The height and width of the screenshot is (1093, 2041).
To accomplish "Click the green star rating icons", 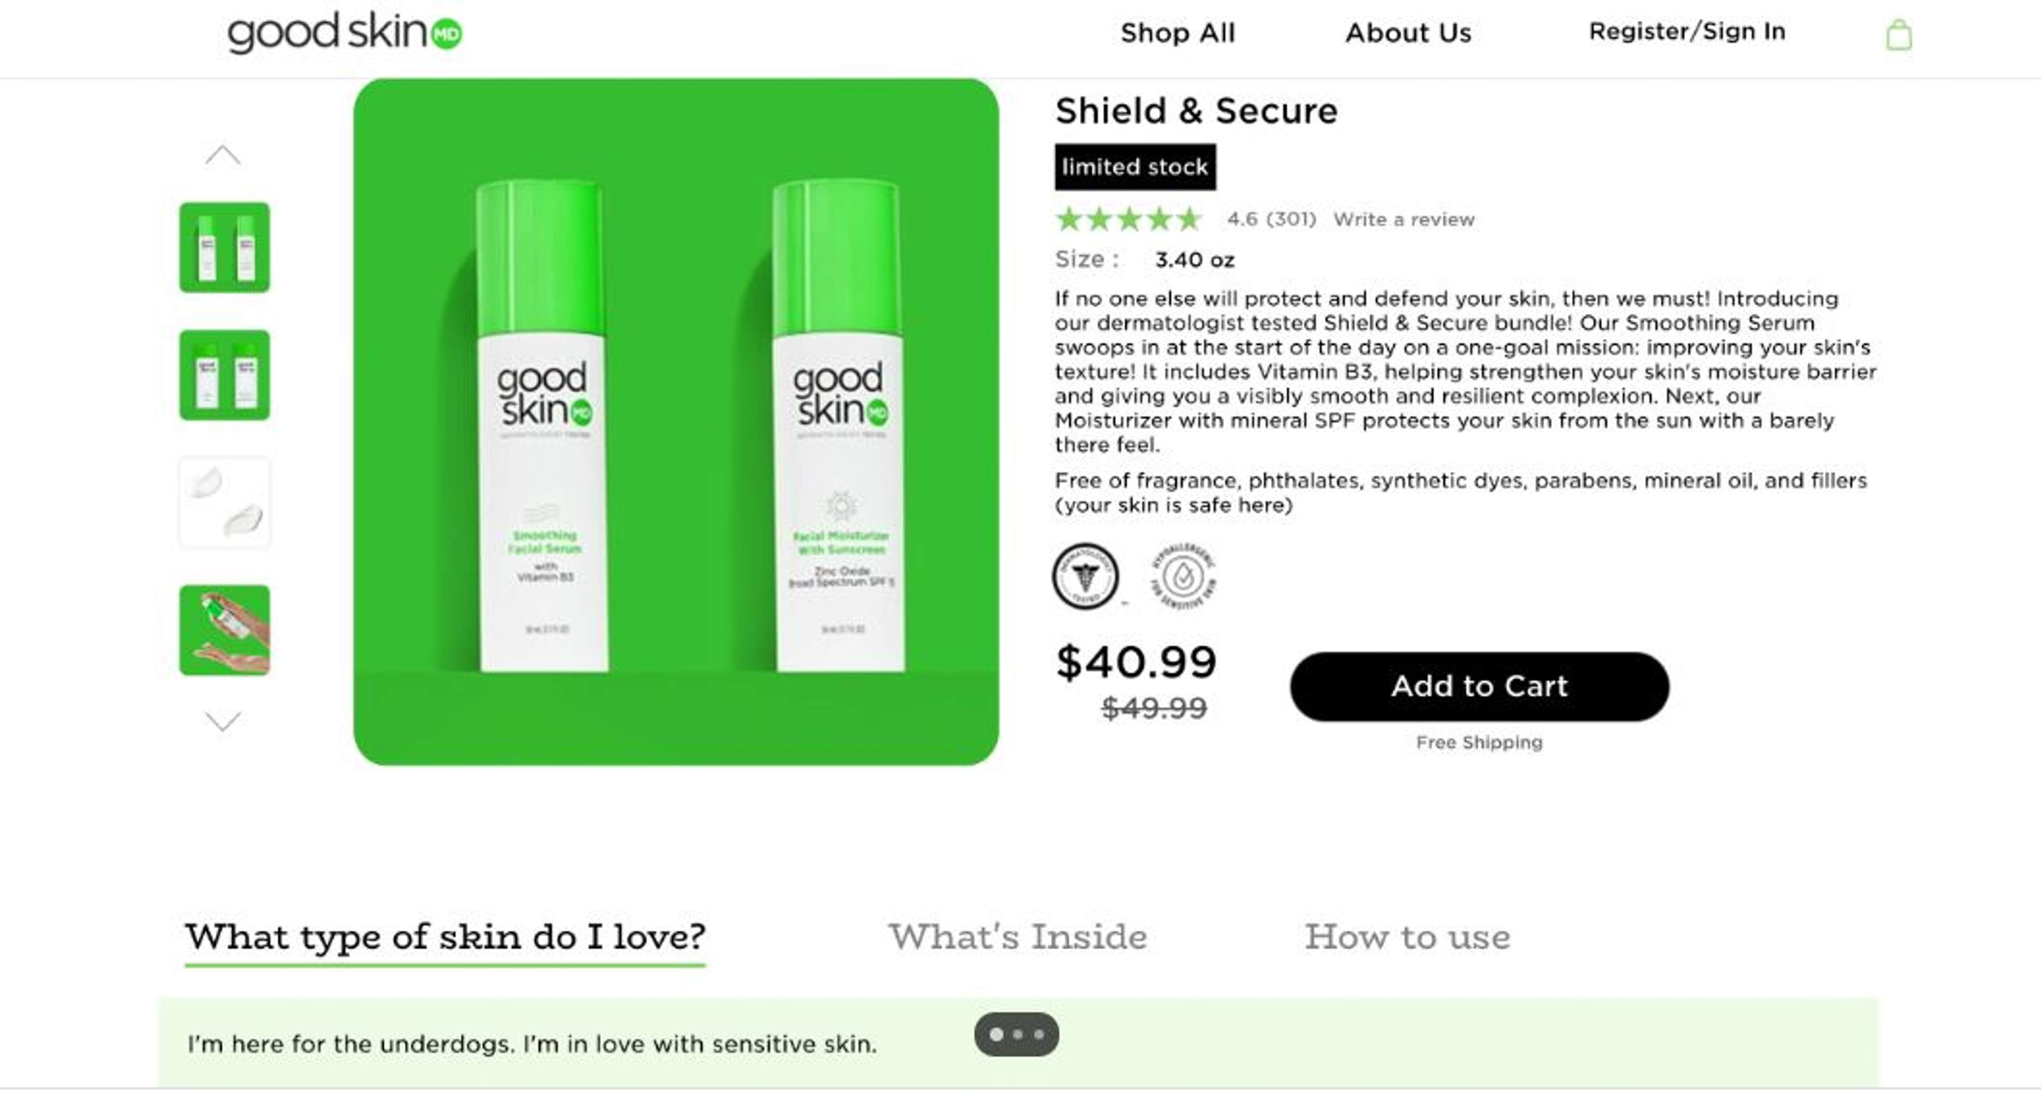I will click(1129, 218).
